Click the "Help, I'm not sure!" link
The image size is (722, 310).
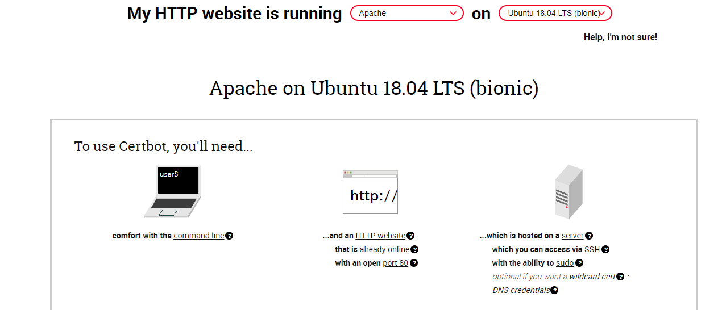click(620, 37)
